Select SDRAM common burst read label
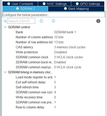The width and height of the screenshot is (107, 116). coord(35,62)
